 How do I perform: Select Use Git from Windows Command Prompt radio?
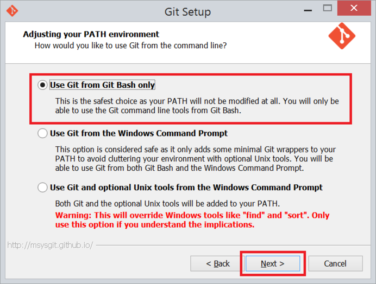click(x=42, y=133)
